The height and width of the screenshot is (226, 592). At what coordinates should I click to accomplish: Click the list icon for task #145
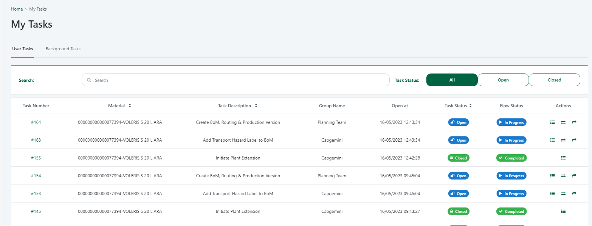(x=563, y=212)
